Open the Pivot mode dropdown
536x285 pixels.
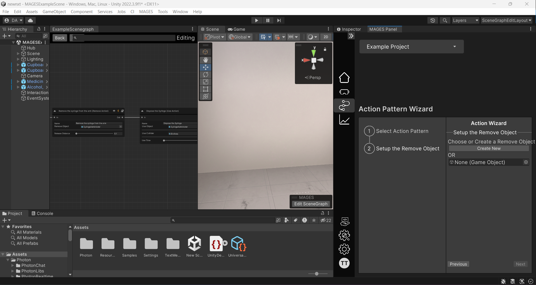pos(215,37)
